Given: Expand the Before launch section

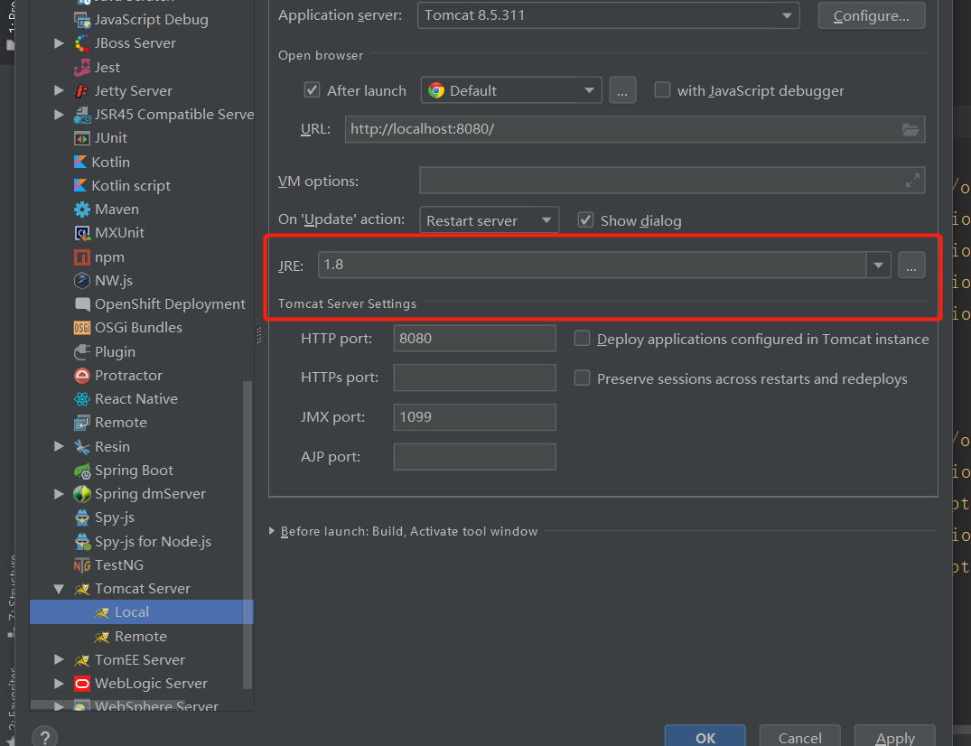Looking at the screenshot, I should tap(271, 531).
